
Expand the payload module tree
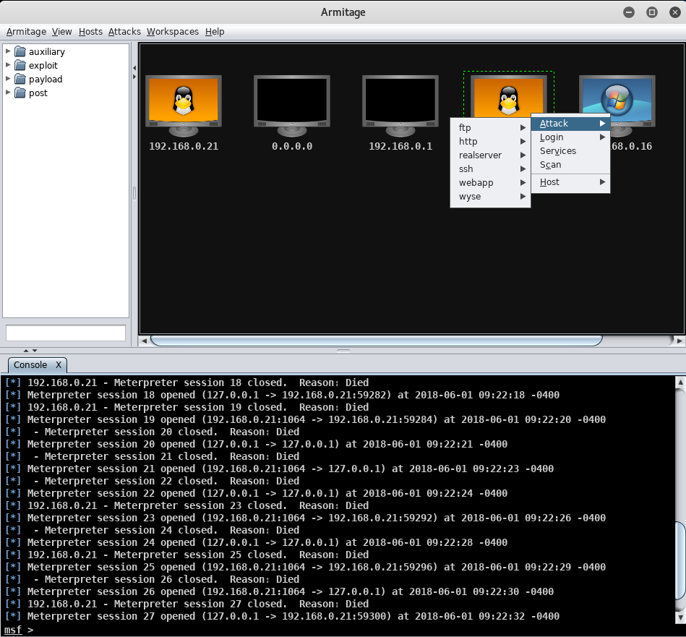pos(8,79)
